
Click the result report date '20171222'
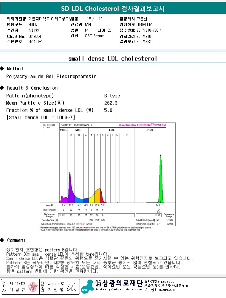pos(144,41)
